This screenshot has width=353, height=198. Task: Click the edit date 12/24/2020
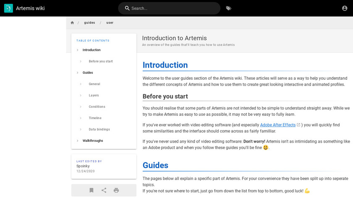click(86, 171)
